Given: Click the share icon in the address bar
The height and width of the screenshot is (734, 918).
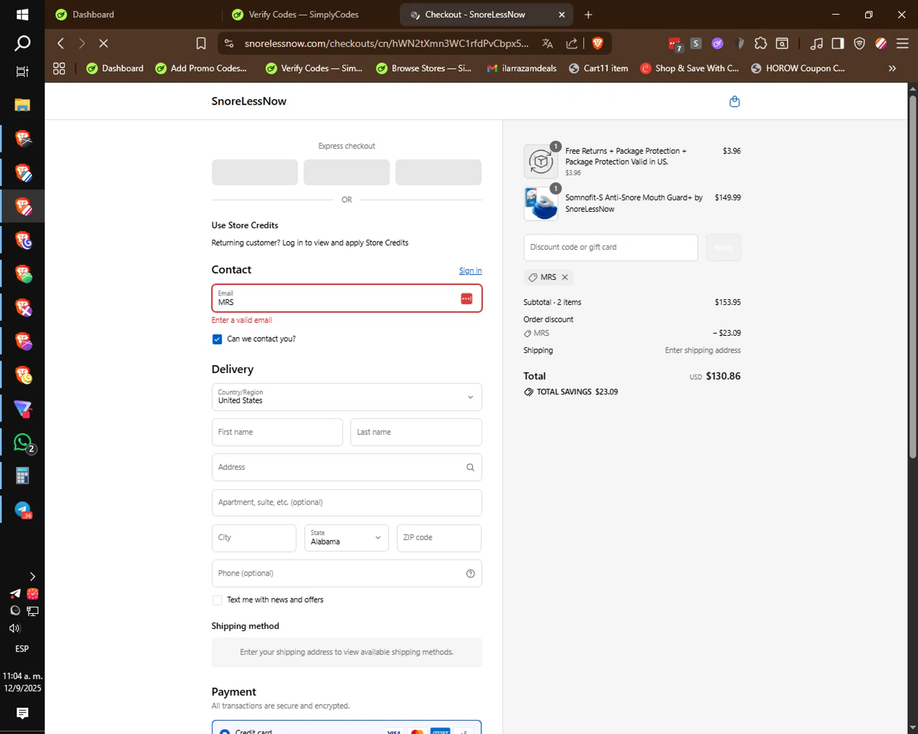Looking at the screenshot, I should click(572, 43).
